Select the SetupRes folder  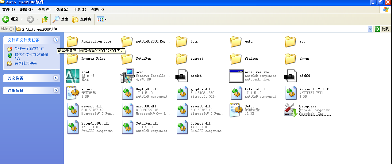tap(136, 59)
